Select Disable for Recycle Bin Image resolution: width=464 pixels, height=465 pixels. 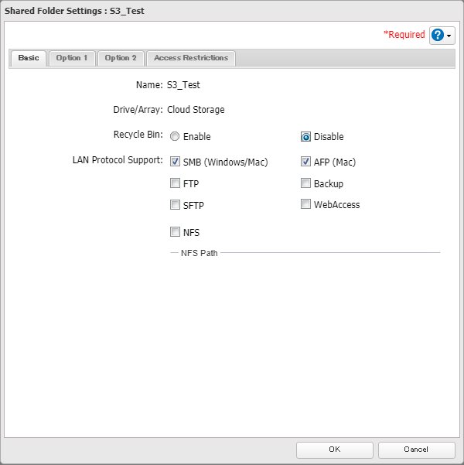click(x=306, y=137)
